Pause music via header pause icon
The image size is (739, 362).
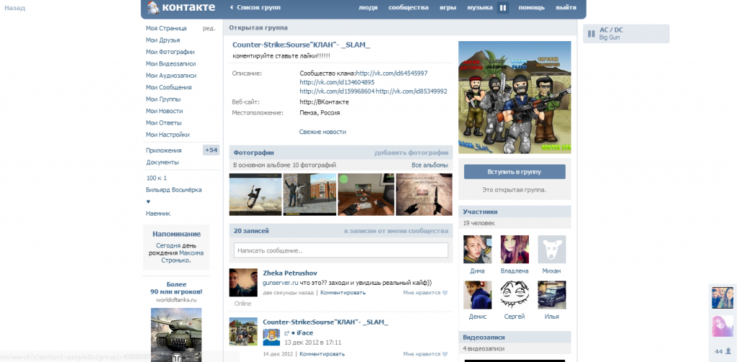[503, 8]
